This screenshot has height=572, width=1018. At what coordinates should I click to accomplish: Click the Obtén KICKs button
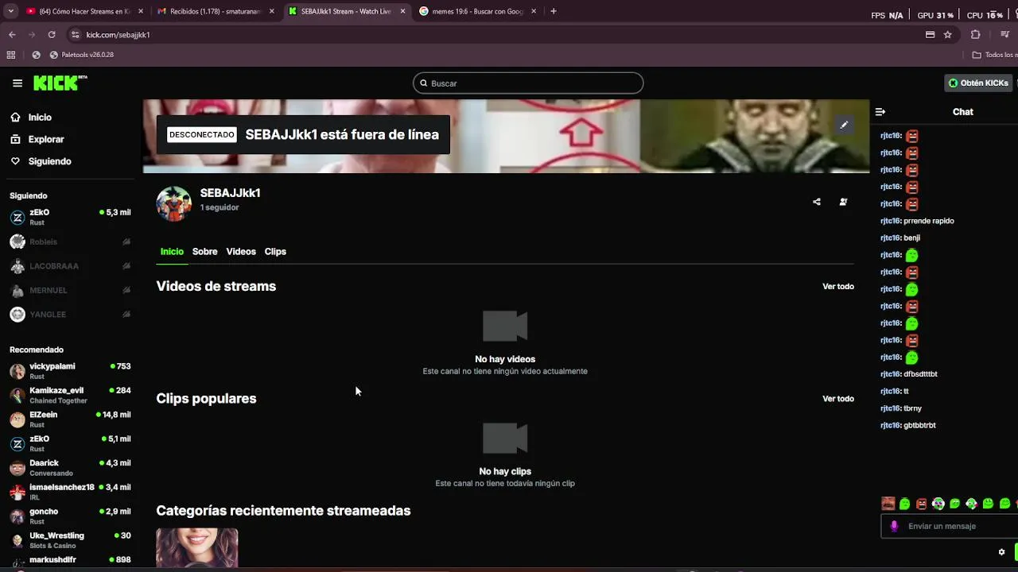(978, 83)
